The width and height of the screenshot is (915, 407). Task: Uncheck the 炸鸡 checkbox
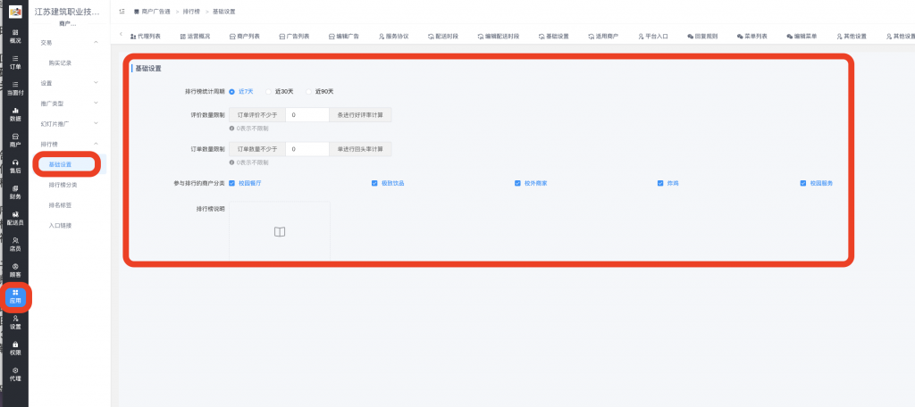point(660,183)
